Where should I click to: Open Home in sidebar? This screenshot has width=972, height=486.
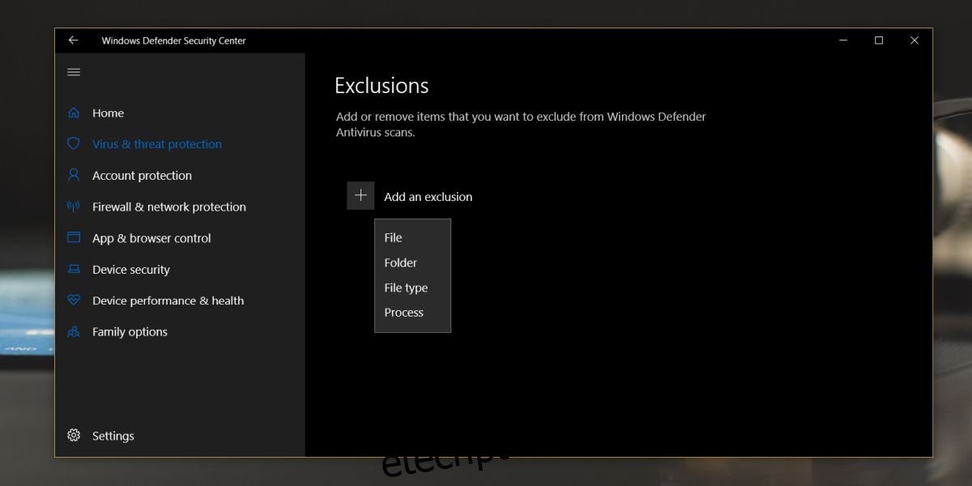tap(108, 113)
